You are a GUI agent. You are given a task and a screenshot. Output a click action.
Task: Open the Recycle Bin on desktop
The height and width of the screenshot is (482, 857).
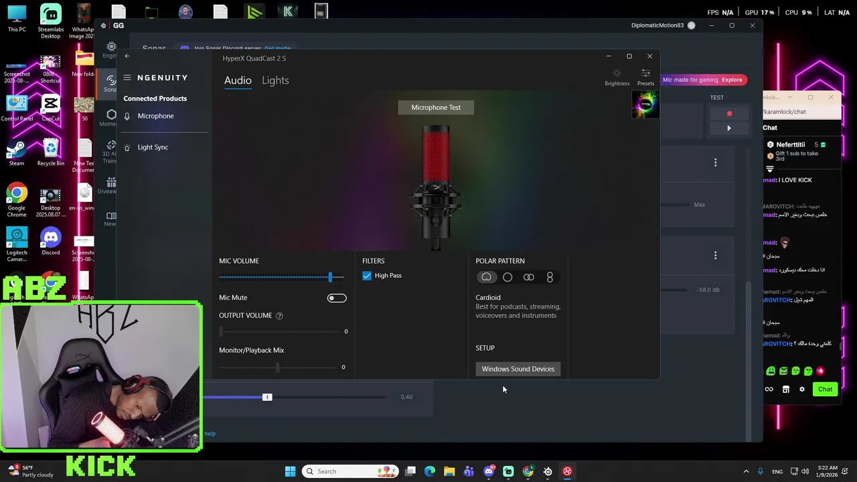point(51,153)
